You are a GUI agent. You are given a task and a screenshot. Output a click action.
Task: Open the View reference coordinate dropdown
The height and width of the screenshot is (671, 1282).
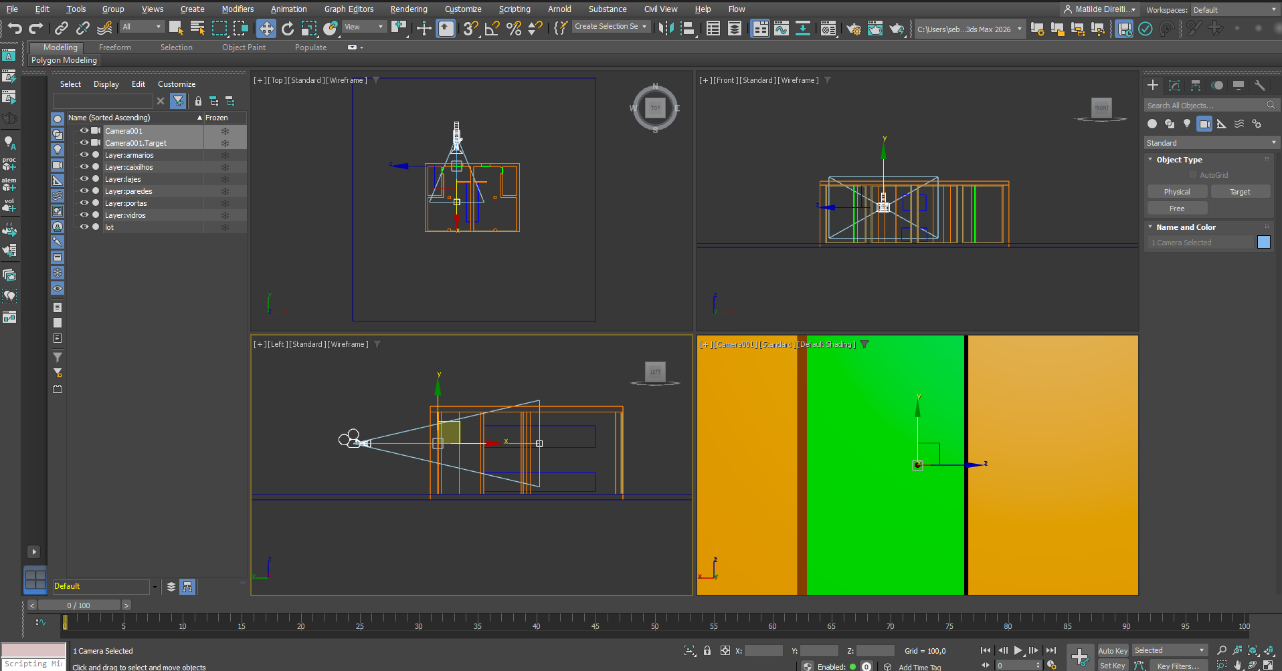[364, 27]
